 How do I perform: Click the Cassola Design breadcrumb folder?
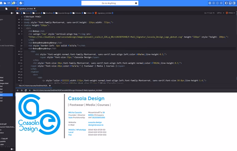(x=63, y=13)
